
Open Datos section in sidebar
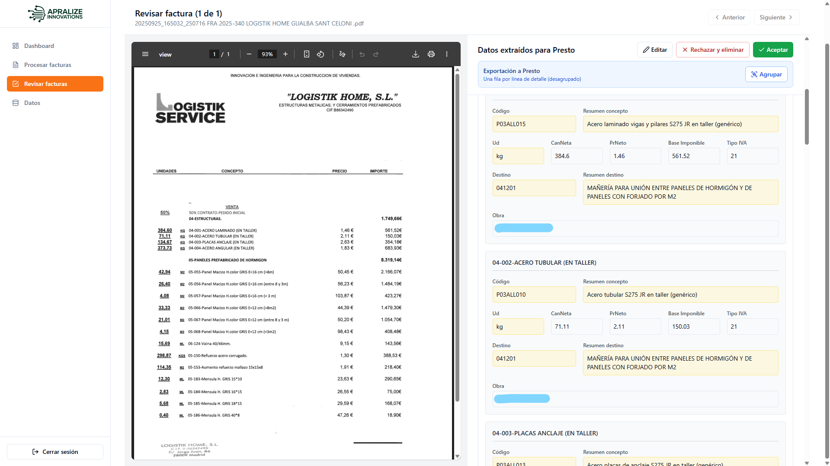(x=55, y=103)
